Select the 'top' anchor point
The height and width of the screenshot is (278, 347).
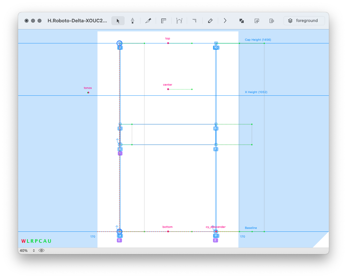click(x=168, y=43)
